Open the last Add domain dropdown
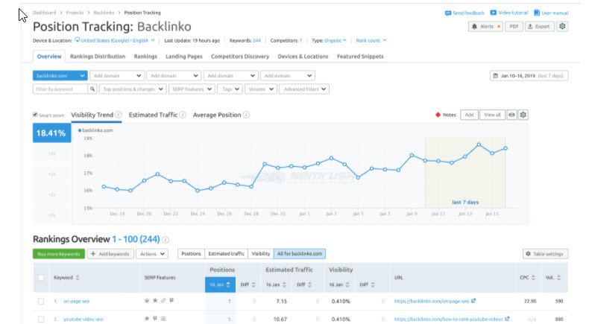 [x=287, y=75]
